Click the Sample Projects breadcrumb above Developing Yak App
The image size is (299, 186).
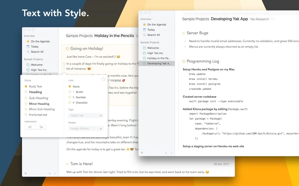click(x=195, y=19)
